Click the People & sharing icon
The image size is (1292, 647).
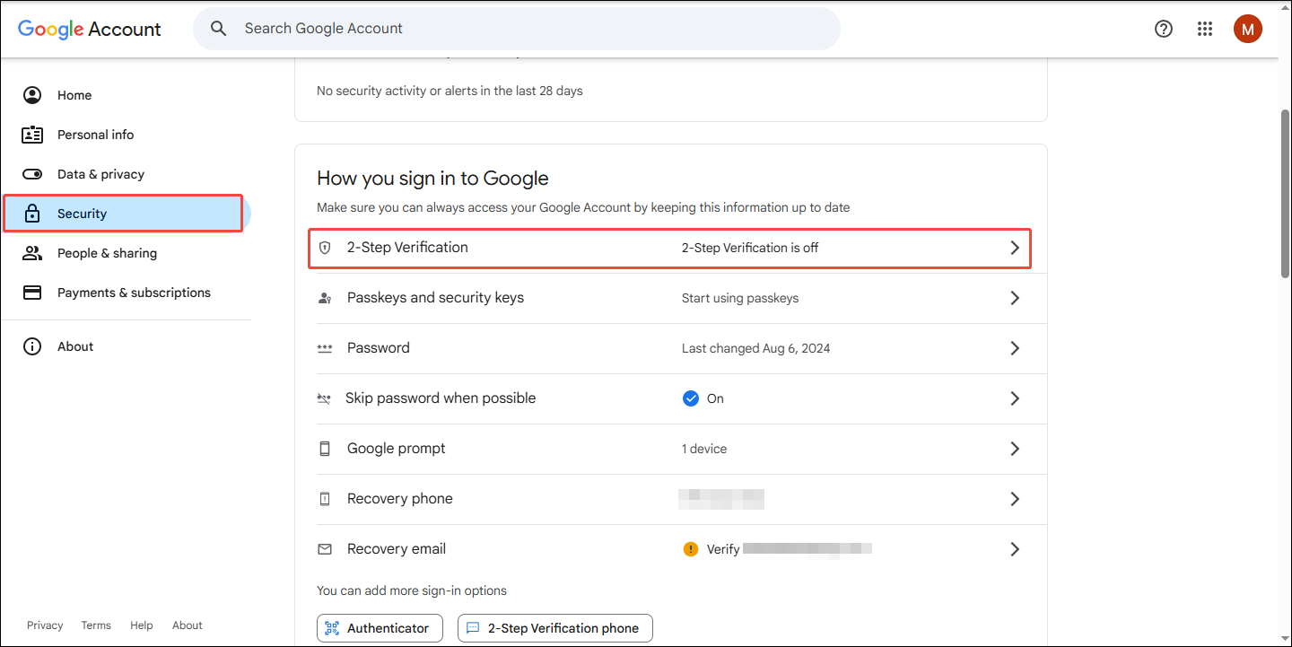coord(32,253)
